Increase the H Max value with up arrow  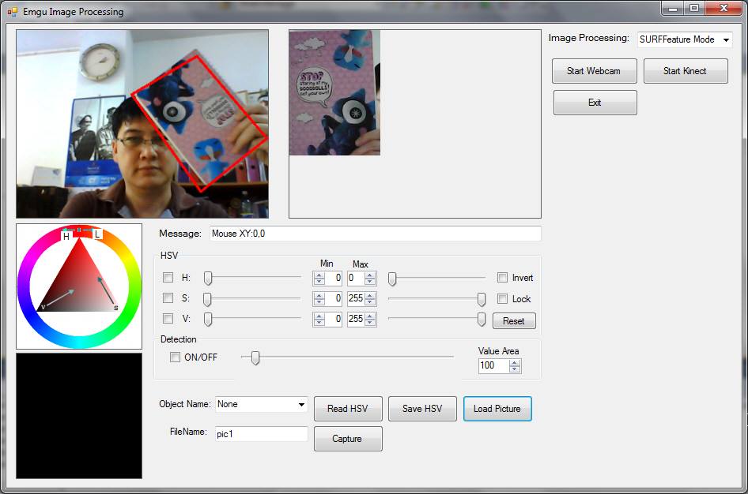pyautogui.click(x=370, y=275)
